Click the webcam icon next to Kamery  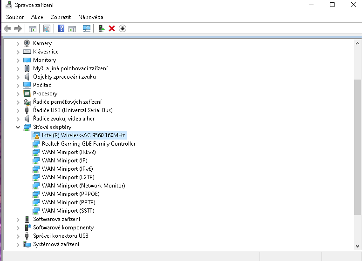[x=27, y=43]
